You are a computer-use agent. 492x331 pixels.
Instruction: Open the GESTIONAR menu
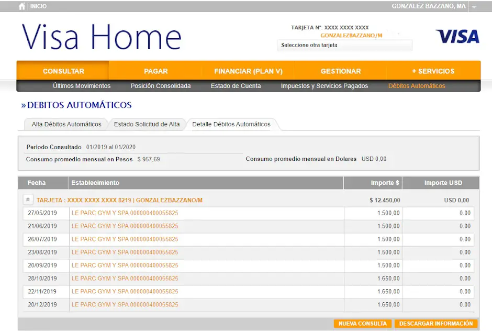(340, 71)
